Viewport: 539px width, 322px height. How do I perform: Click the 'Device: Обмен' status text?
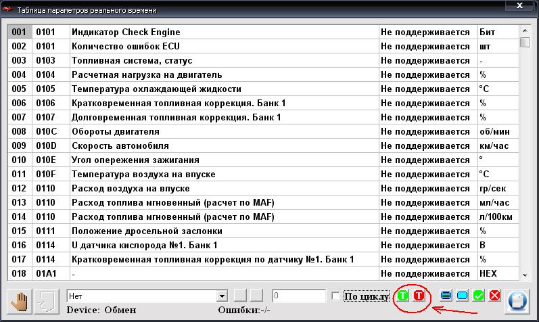[101, 310]
